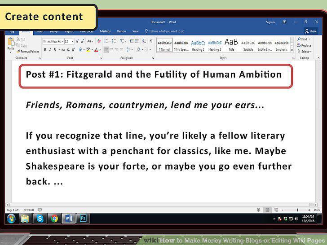Increase the paragraph indent
This screenshot has height=245, width=327.
(x=137, y=41)
